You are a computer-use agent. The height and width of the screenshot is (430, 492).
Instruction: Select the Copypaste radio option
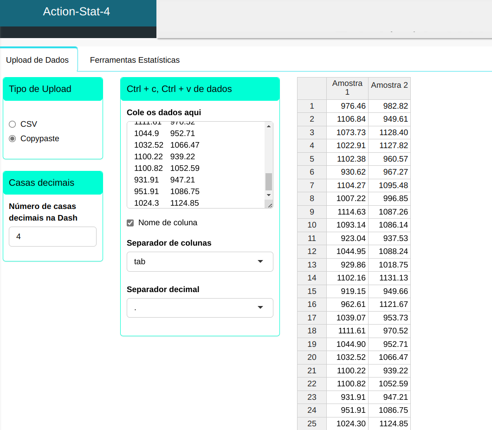pyautogui.click(x=13, y=138)
